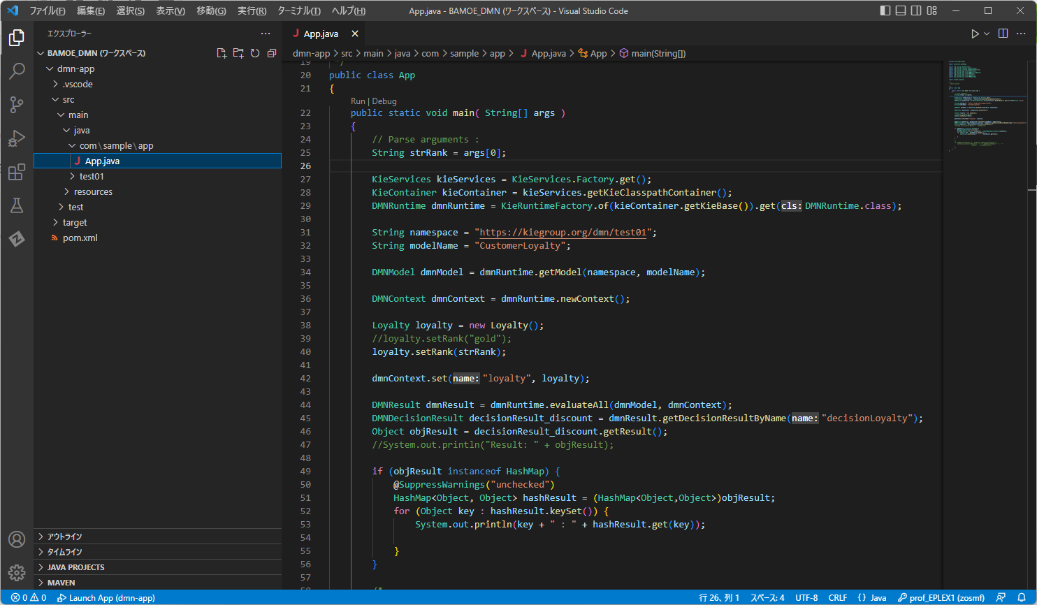Open the Testing flask icon view
This screenshot has height=605, width=1037.
point(17,205)
